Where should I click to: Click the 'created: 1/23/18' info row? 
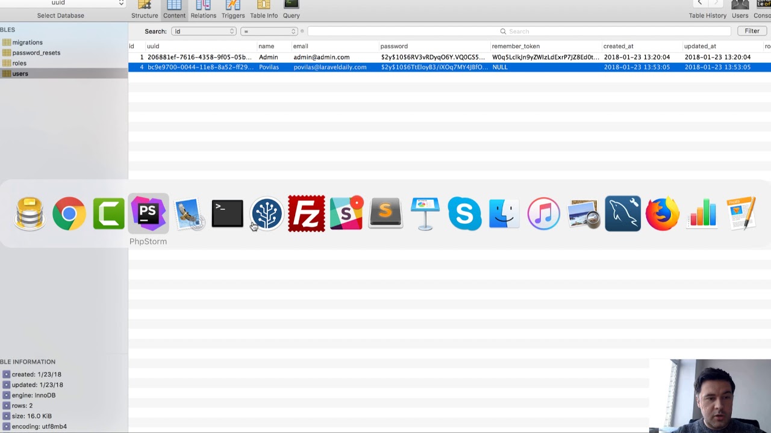36,374
